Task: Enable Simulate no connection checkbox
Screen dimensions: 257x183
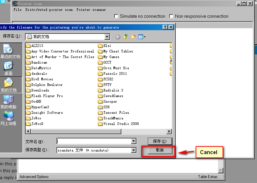Action: tap(116, 16)
